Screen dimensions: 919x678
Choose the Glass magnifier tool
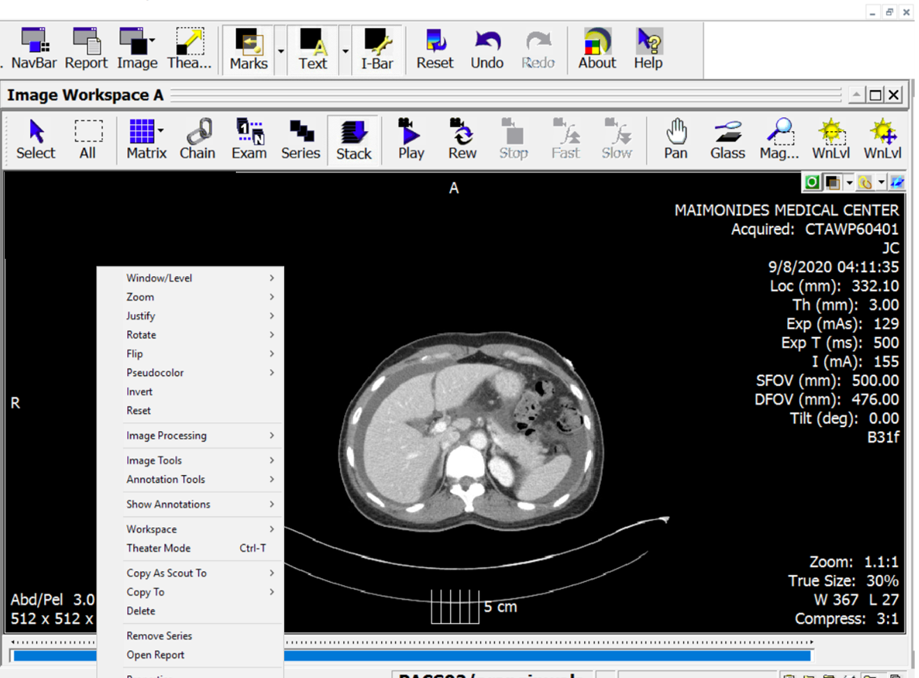coord(728,139)
